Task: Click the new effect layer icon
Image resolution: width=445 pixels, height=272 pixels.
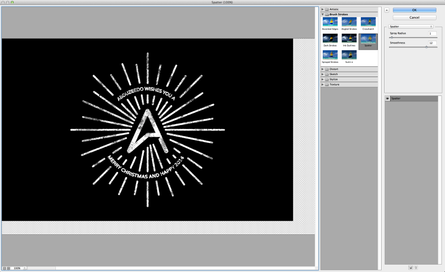Action: pyautogui.click(x=410, y=268)
